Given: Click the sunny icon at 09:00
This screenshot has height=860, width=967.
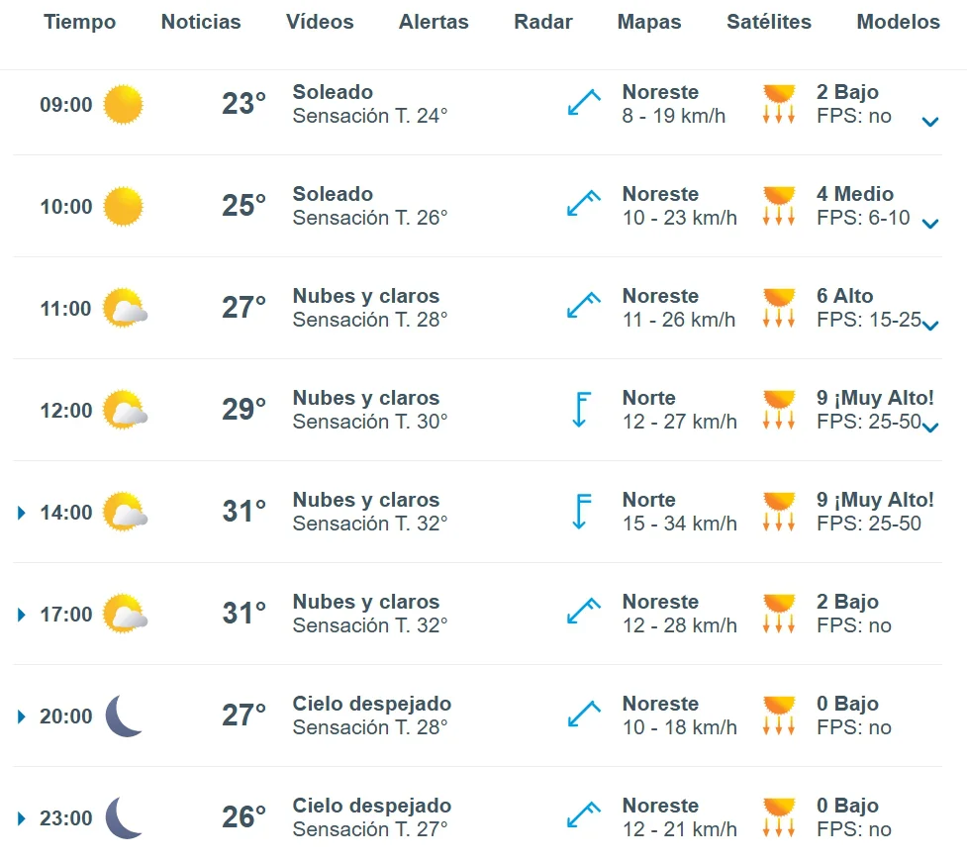Looking at the screenshot, I should coord(123,104).
